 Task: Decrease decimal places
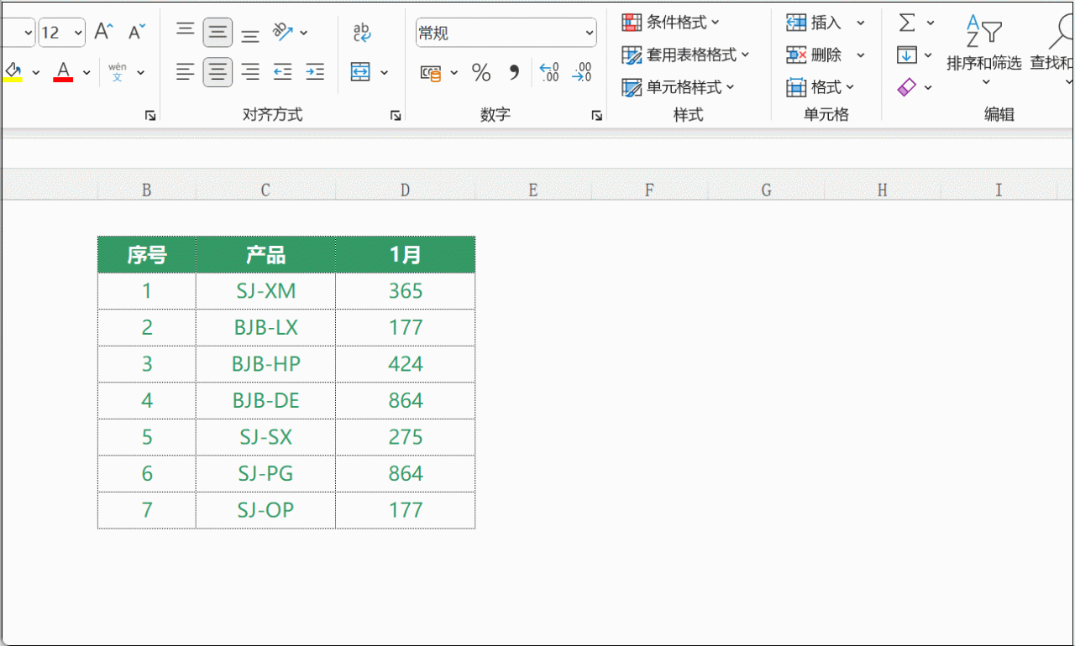[x=582, y=73]
